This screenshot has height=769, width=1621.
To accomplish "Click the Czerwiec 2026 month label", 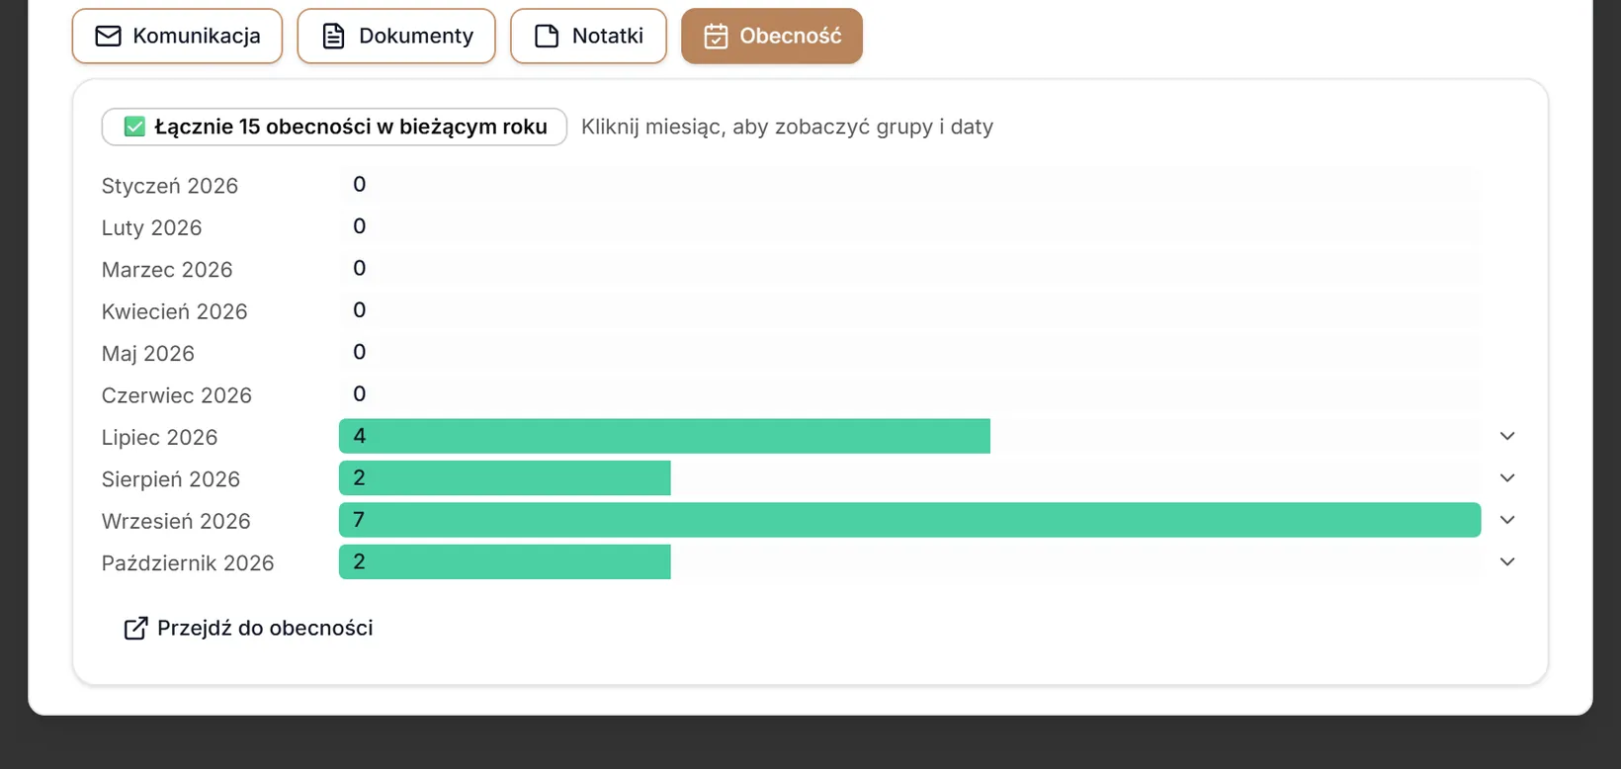I will pos(177,395).
